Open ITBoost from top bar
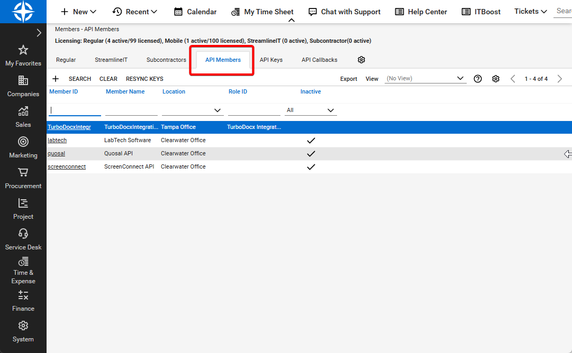This screenshot has height=353, width=572. (481, 12)
